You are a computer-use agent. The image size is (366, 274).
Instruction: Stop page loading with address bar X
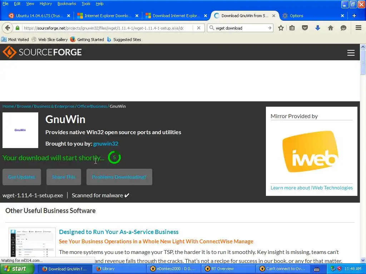pyautogui.click(x=199, y=28)
